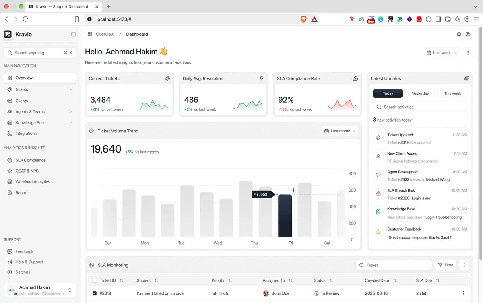Click the highlighted Friday bar in chart
Image resolution: width=483 pixels, height=303 pixels.
[285, 216]
